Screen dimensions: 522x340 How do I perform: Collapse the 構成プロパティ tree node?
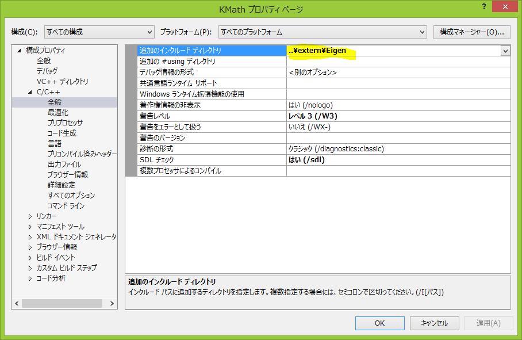(20, 51)
